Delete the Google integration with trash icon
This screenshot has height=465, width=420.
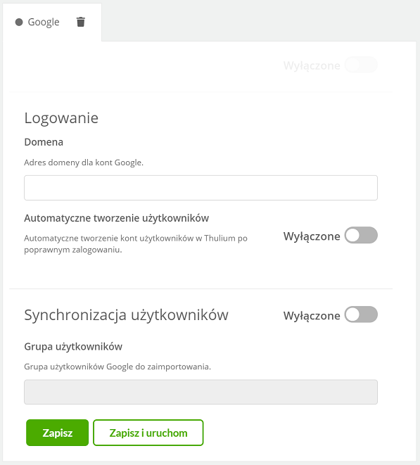81,22
